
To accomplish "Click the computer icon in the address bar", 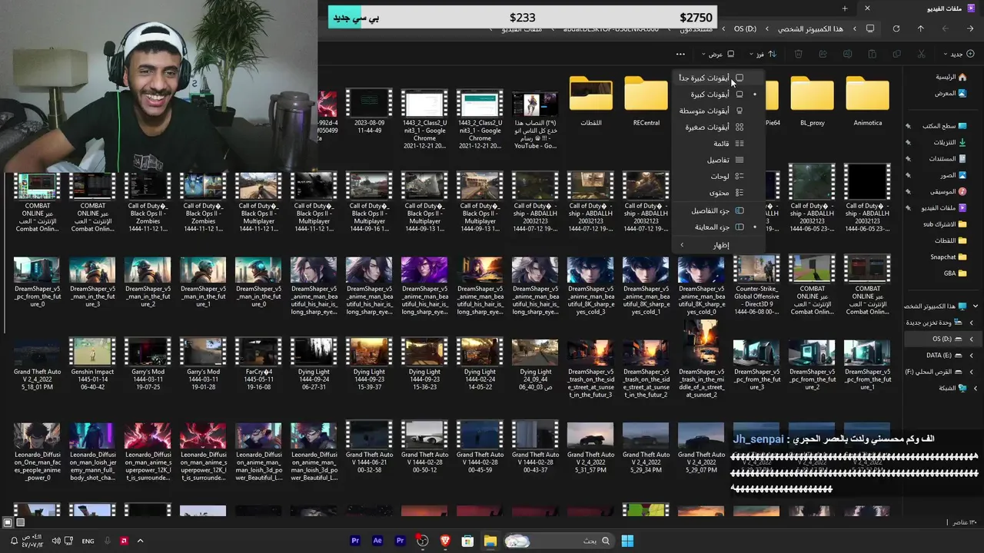I will coord(870,28).
